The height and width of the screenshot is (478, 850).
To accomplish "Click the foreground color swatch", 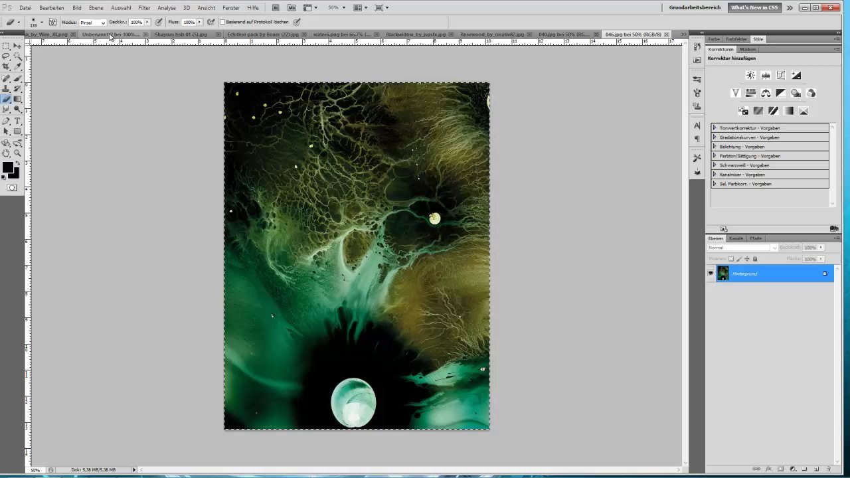I will 7,168.
